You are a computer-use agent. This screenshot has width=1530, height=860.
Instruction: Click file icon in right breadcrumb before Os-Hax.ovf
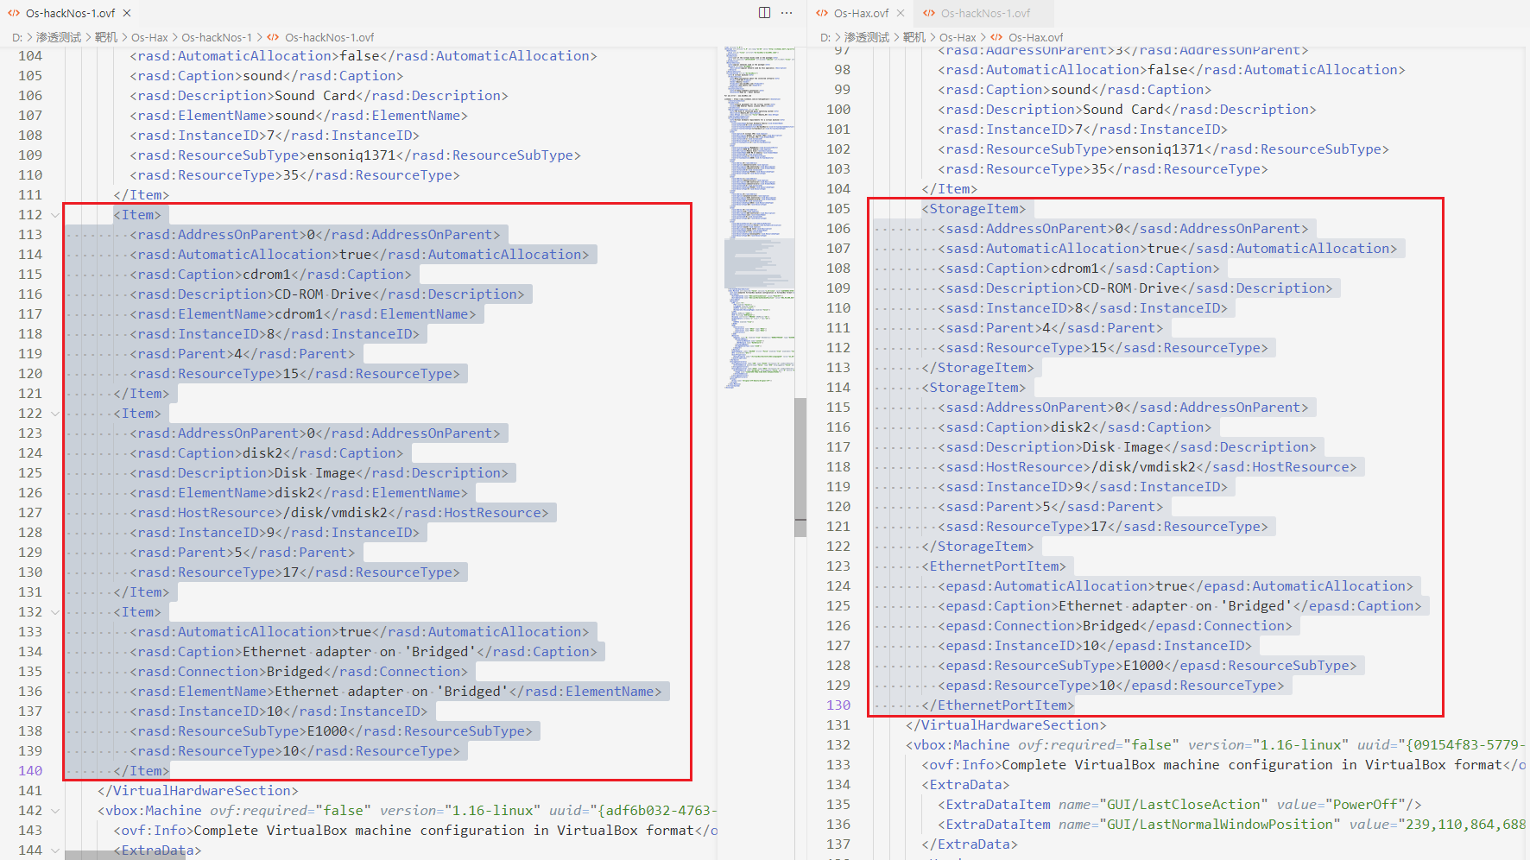point(996,37)
